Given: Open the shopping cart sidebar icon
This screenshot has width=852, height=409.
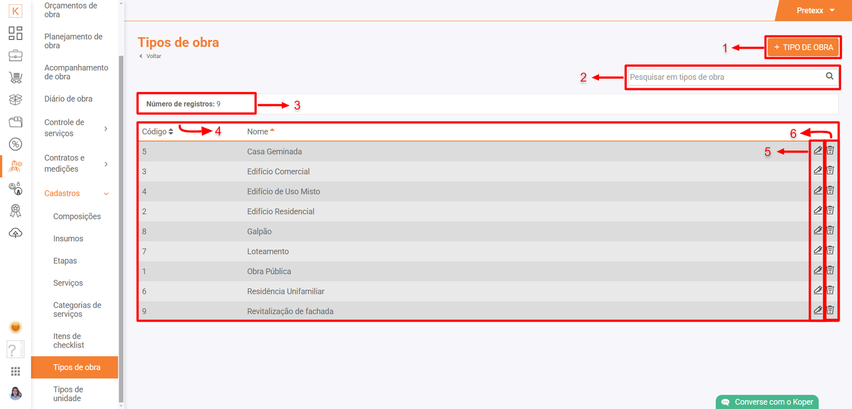Looking at the screenshot, I should coord(15,78).
